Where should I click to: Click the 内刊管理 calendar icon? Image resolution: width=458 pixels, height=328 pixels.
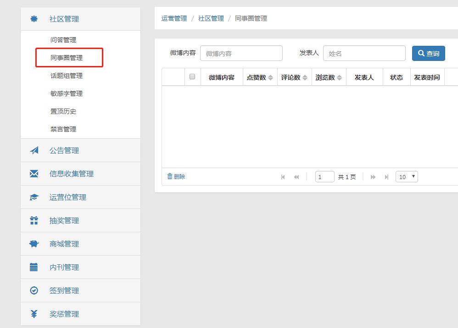click(x=34, y=267)
